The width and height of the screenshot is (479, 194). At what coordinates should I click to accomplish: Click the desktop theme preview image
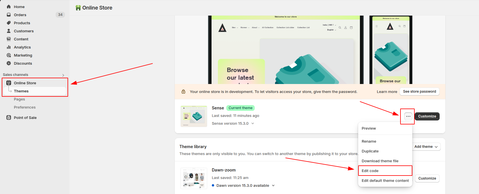286,50
